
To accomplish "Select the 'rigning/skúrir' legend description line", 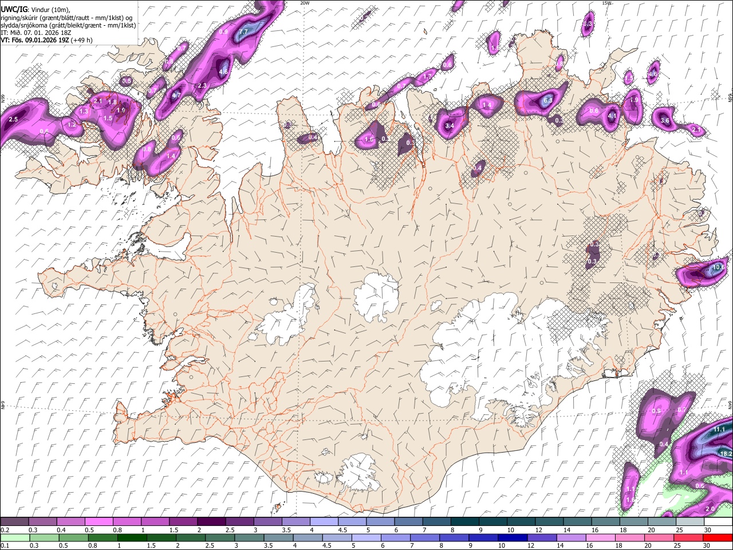I will tap(68, 18).
